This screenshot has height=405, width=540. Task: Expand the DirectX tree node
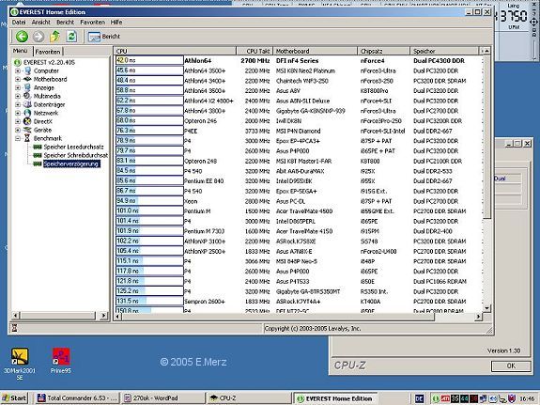pos(18,121)
